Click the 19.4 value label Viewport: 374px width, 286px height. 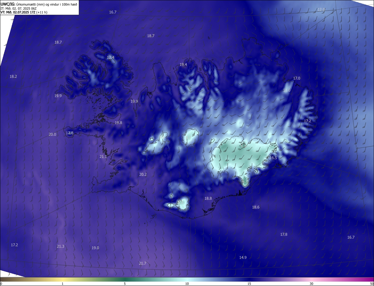(x=183, y=65)
